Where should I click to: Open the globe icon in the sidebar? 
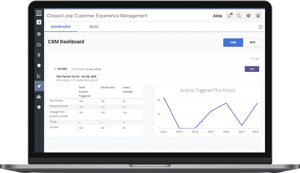(39, 34)
